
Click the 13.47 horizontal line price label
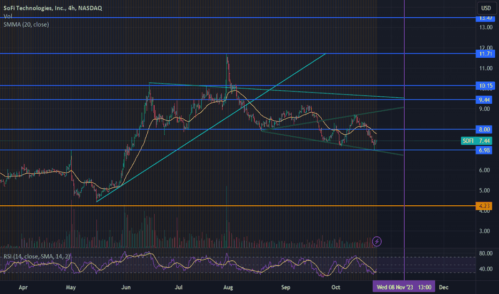(x=486, y=18)
